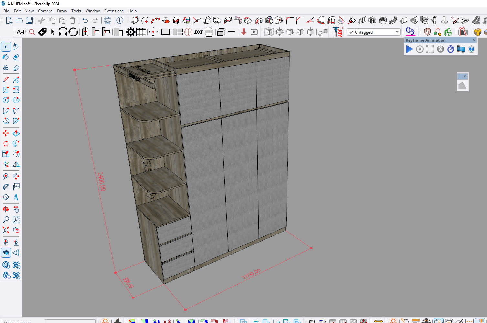The image size is (487, 323).
Task: Click the Keyframe Animation help button
Action: [x=471, y=49]
